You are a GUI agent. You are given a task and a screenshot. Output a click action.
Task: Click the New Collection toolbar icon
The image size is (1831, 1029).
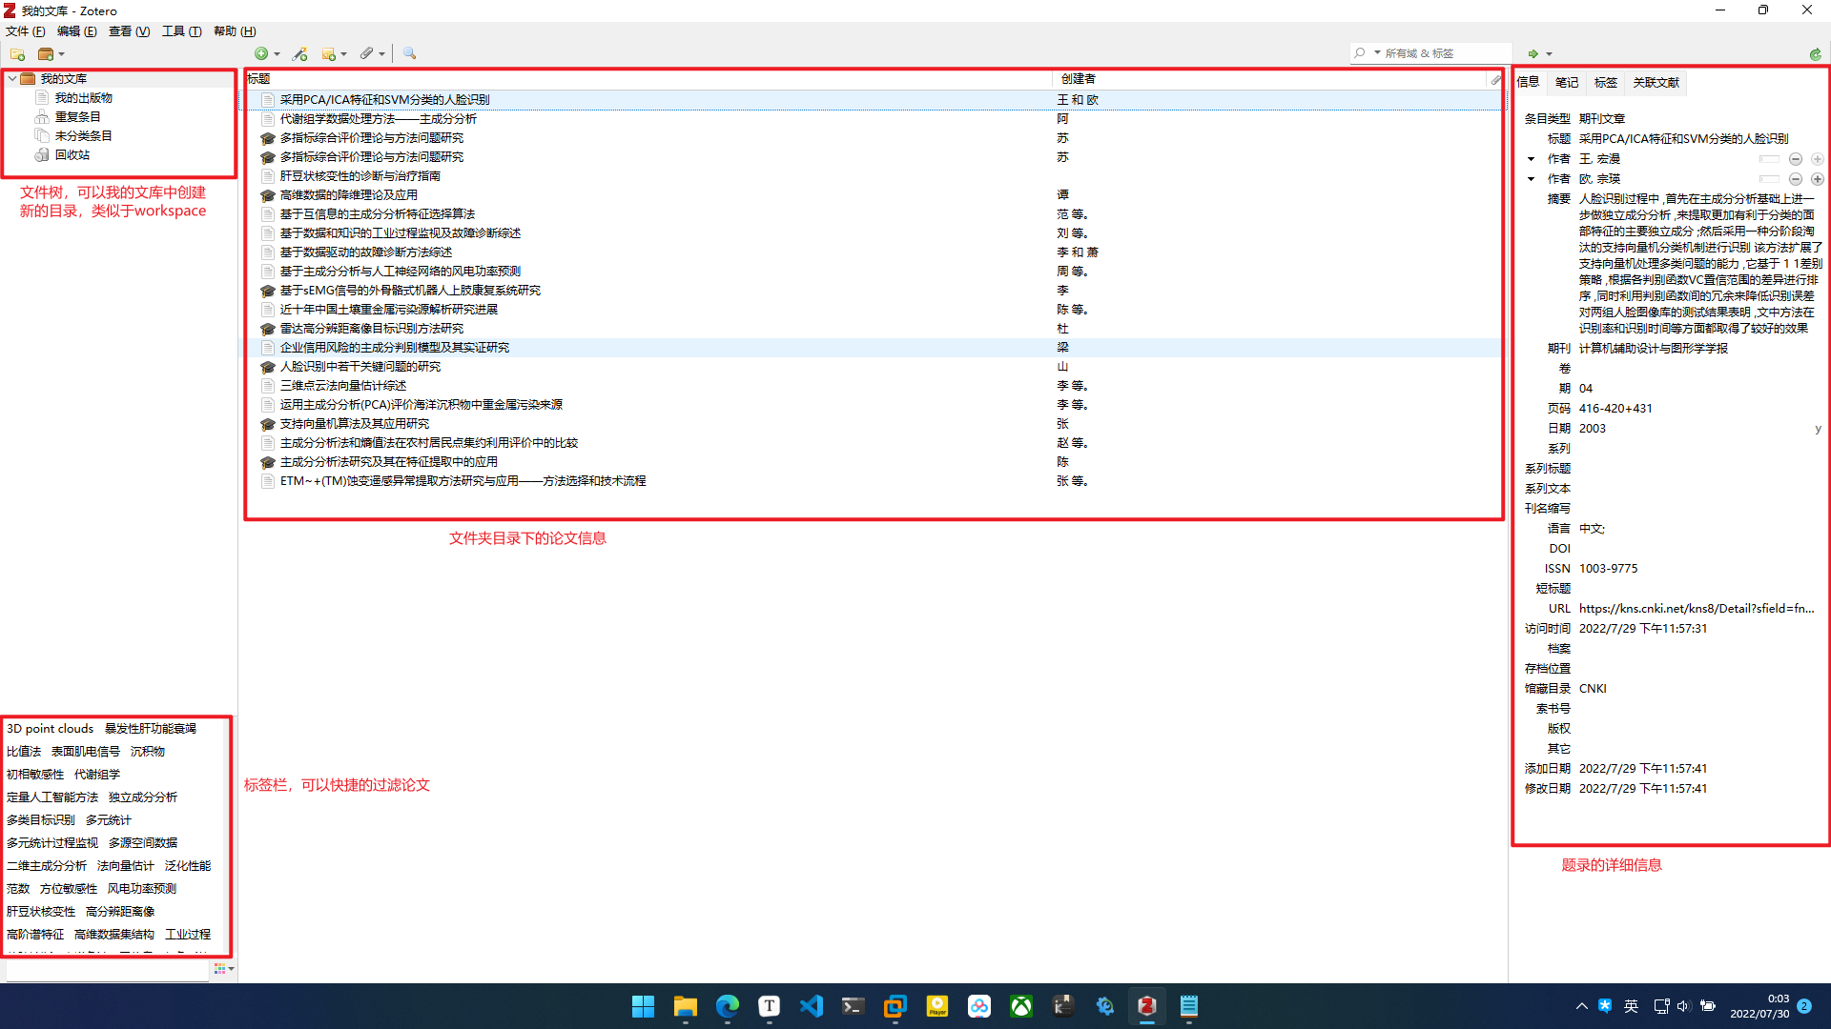(17, 54)
